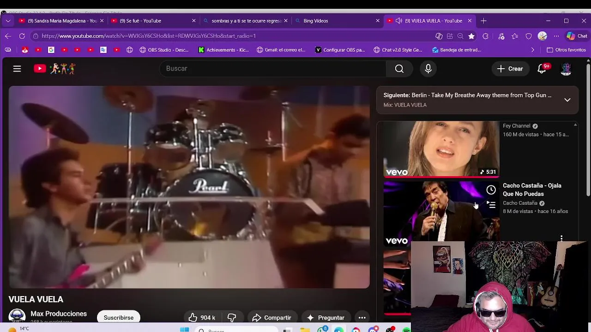Open the tab actions dropdown arrow

(x=8, y=21)
